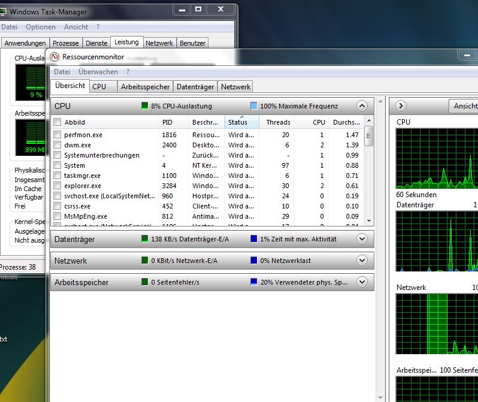
Task: Click the Datenträger graph in right pane
Action: [x=437, y=241]
